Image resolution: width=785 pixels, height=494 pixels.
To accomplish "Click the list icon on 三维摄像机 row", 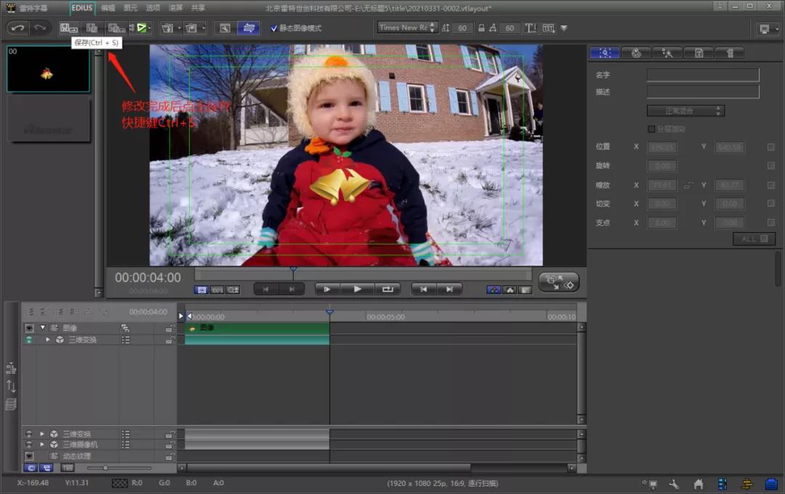I will point(126,445).
